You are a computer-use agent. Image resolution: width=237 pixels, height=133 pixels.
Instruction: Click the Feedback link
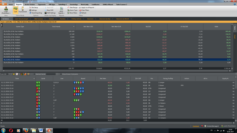point(196,126)
